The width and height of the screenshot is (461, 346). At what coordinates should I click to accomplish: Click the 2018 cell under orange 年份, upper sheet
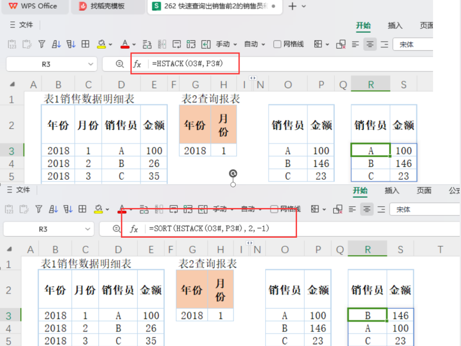[x=195, y=151]
